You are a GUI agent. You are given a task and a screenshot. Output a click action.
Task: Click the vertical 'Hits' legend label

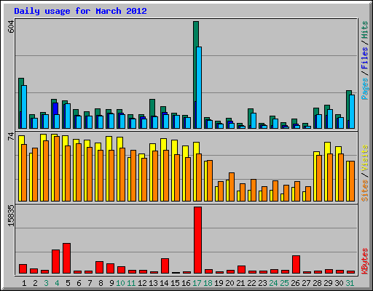[365, 30]
